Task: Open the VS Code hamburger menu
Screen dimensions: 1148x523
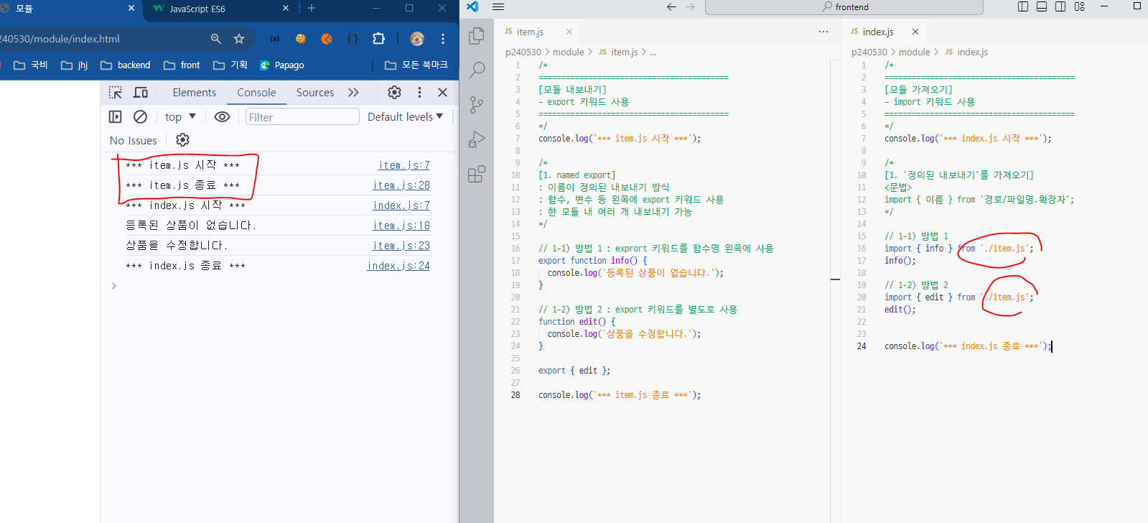Action: tap(498, 6)
